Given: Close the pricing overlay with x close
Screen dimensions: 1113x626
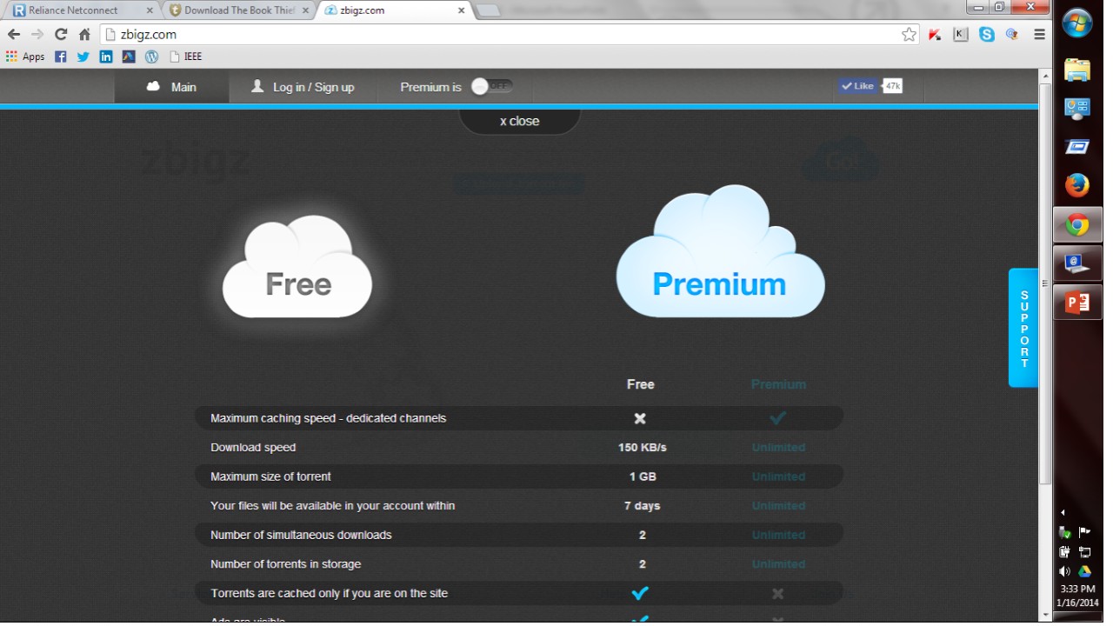Looking at the screenshot, I should [519, 121].
